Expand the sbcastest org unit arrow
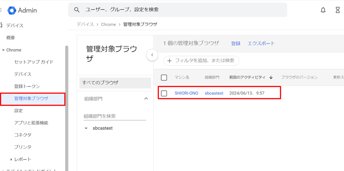Viewport: 344px width, 171px height. click(x=86, y=128)
